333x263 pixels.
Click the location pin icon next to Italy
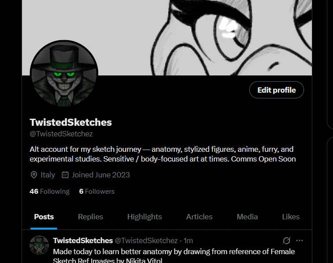point(34,175)
